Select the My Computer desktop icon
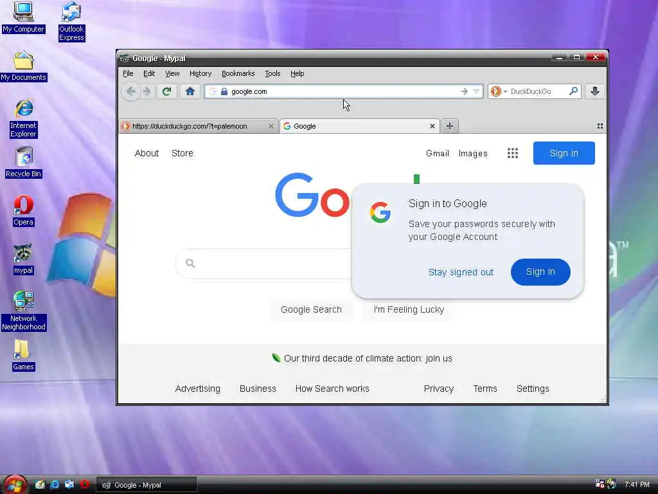Viewport: 658px width, 494px height. coord(23,17)
